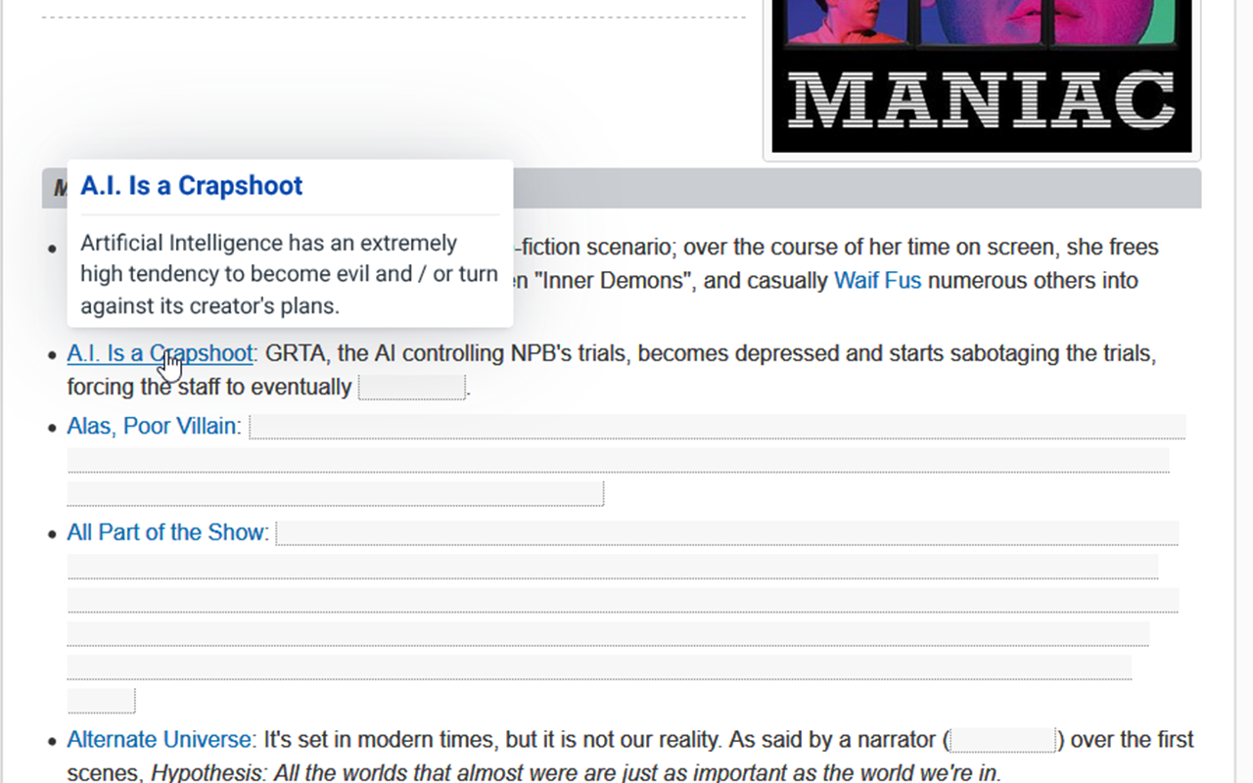The image size is (1253, 783).
Task: Click the tooltip description text to dismiss it
Action: [x=289, y=274]
